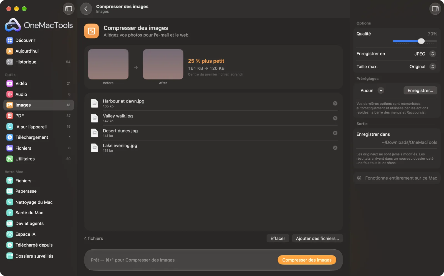Click the ~/Downloads/OneMacTools output path

click(409, 142)
